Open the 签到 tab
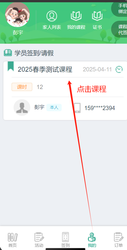Screen dimensions: 127x250 point(66,240)
